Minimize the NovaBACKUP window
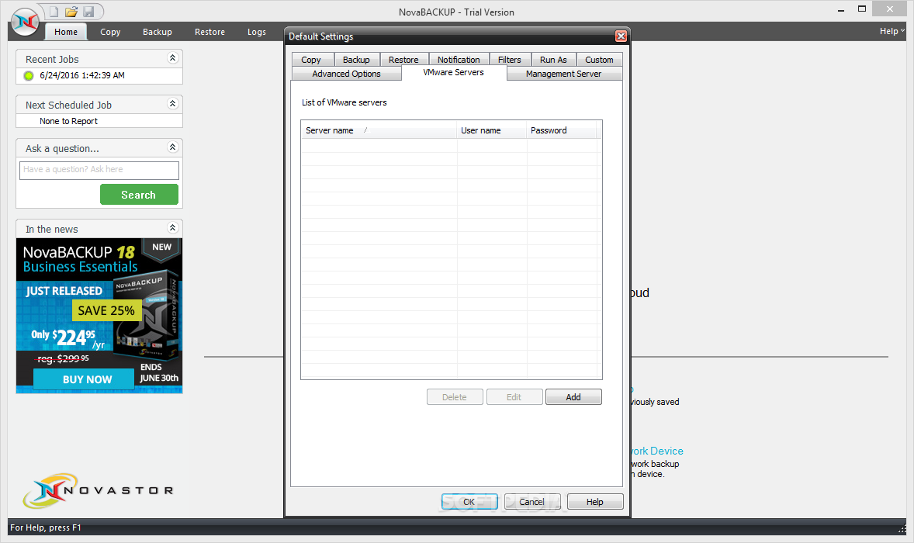 tap(841, 11)
